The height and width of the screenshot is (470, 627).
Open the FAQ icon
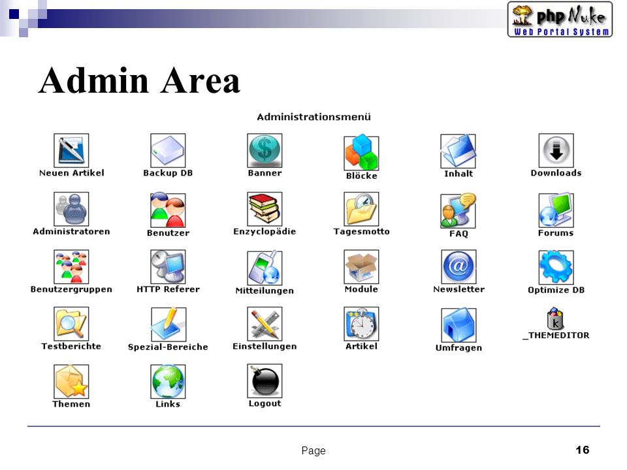pos(458,211)
